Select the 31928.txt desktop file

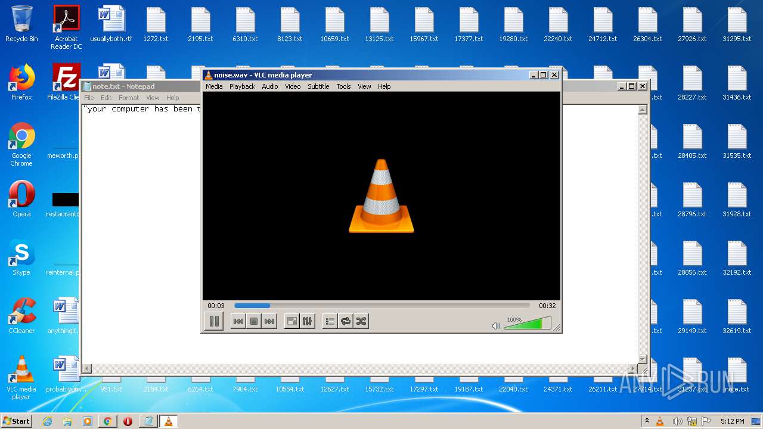pyautogui.click(x=737, y=199)
